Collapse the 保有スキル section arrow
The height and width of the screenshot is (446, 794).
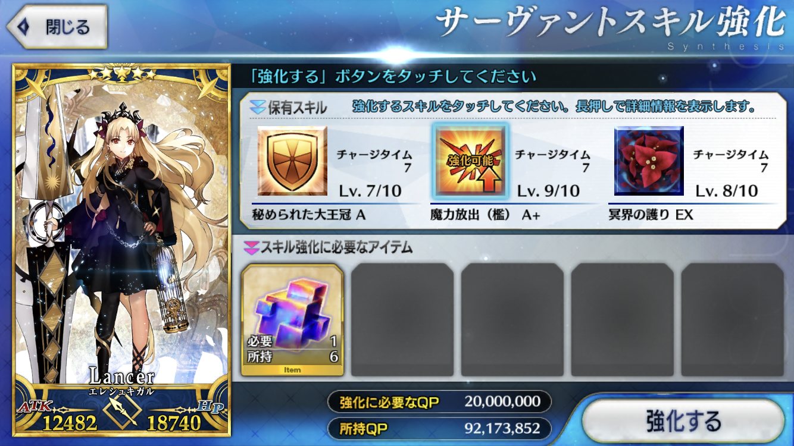257,108
